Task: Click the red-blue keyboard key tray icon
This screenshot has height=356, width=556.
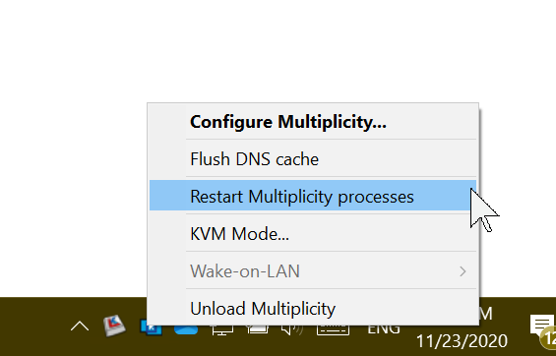Action: 114,326
